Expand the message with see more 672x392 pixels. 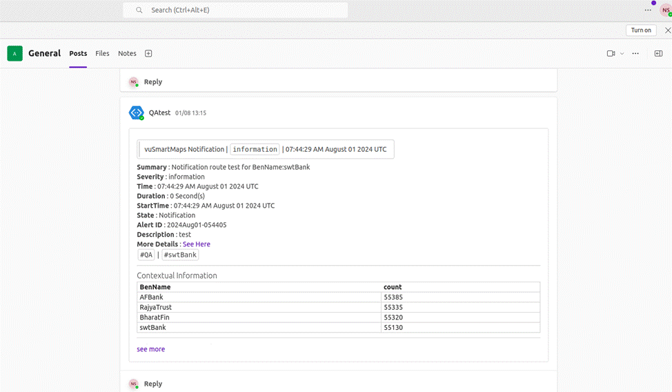click(150, 349)
